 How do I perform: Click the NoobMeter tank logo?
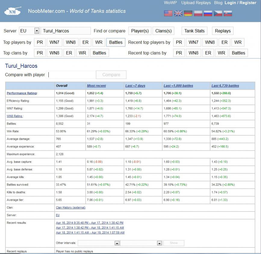tap(13, 11)
